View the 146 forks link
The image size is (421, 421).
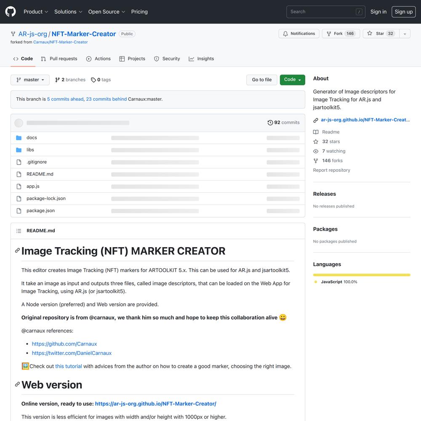pyautogui.click(x=328, y=161)
